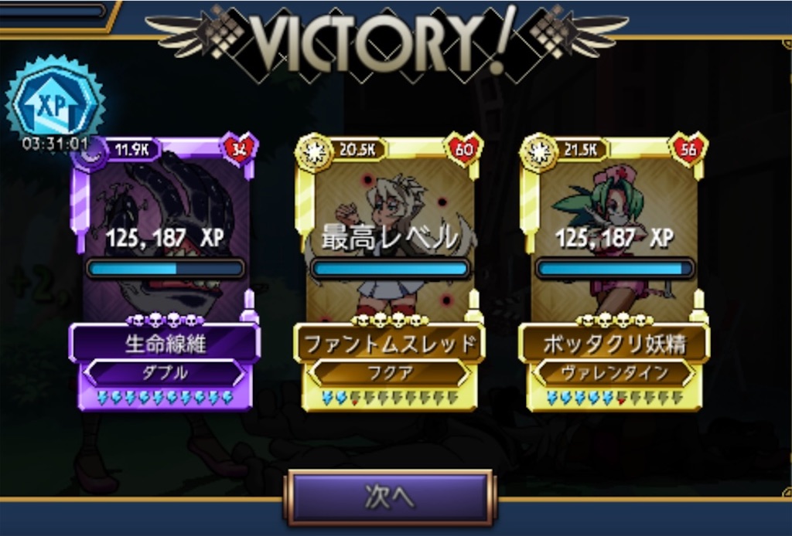This screenshot has width=792, height=536.
Task: Click the XP progress bar on the purple card
Action: [x=166, y=269]
